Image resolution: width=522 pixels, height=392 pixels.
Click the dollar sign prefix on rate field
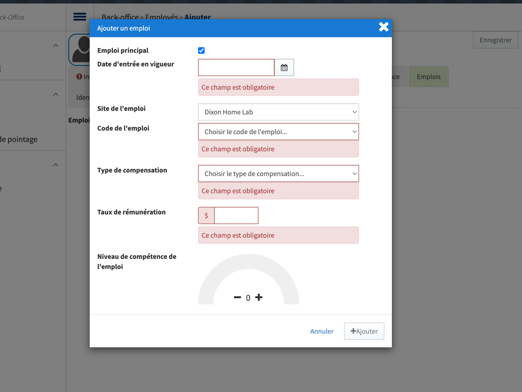click(206, 215)
